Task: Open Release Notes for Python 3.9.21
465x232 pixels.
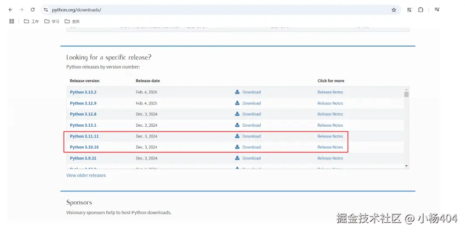Action: click(330, 158)
